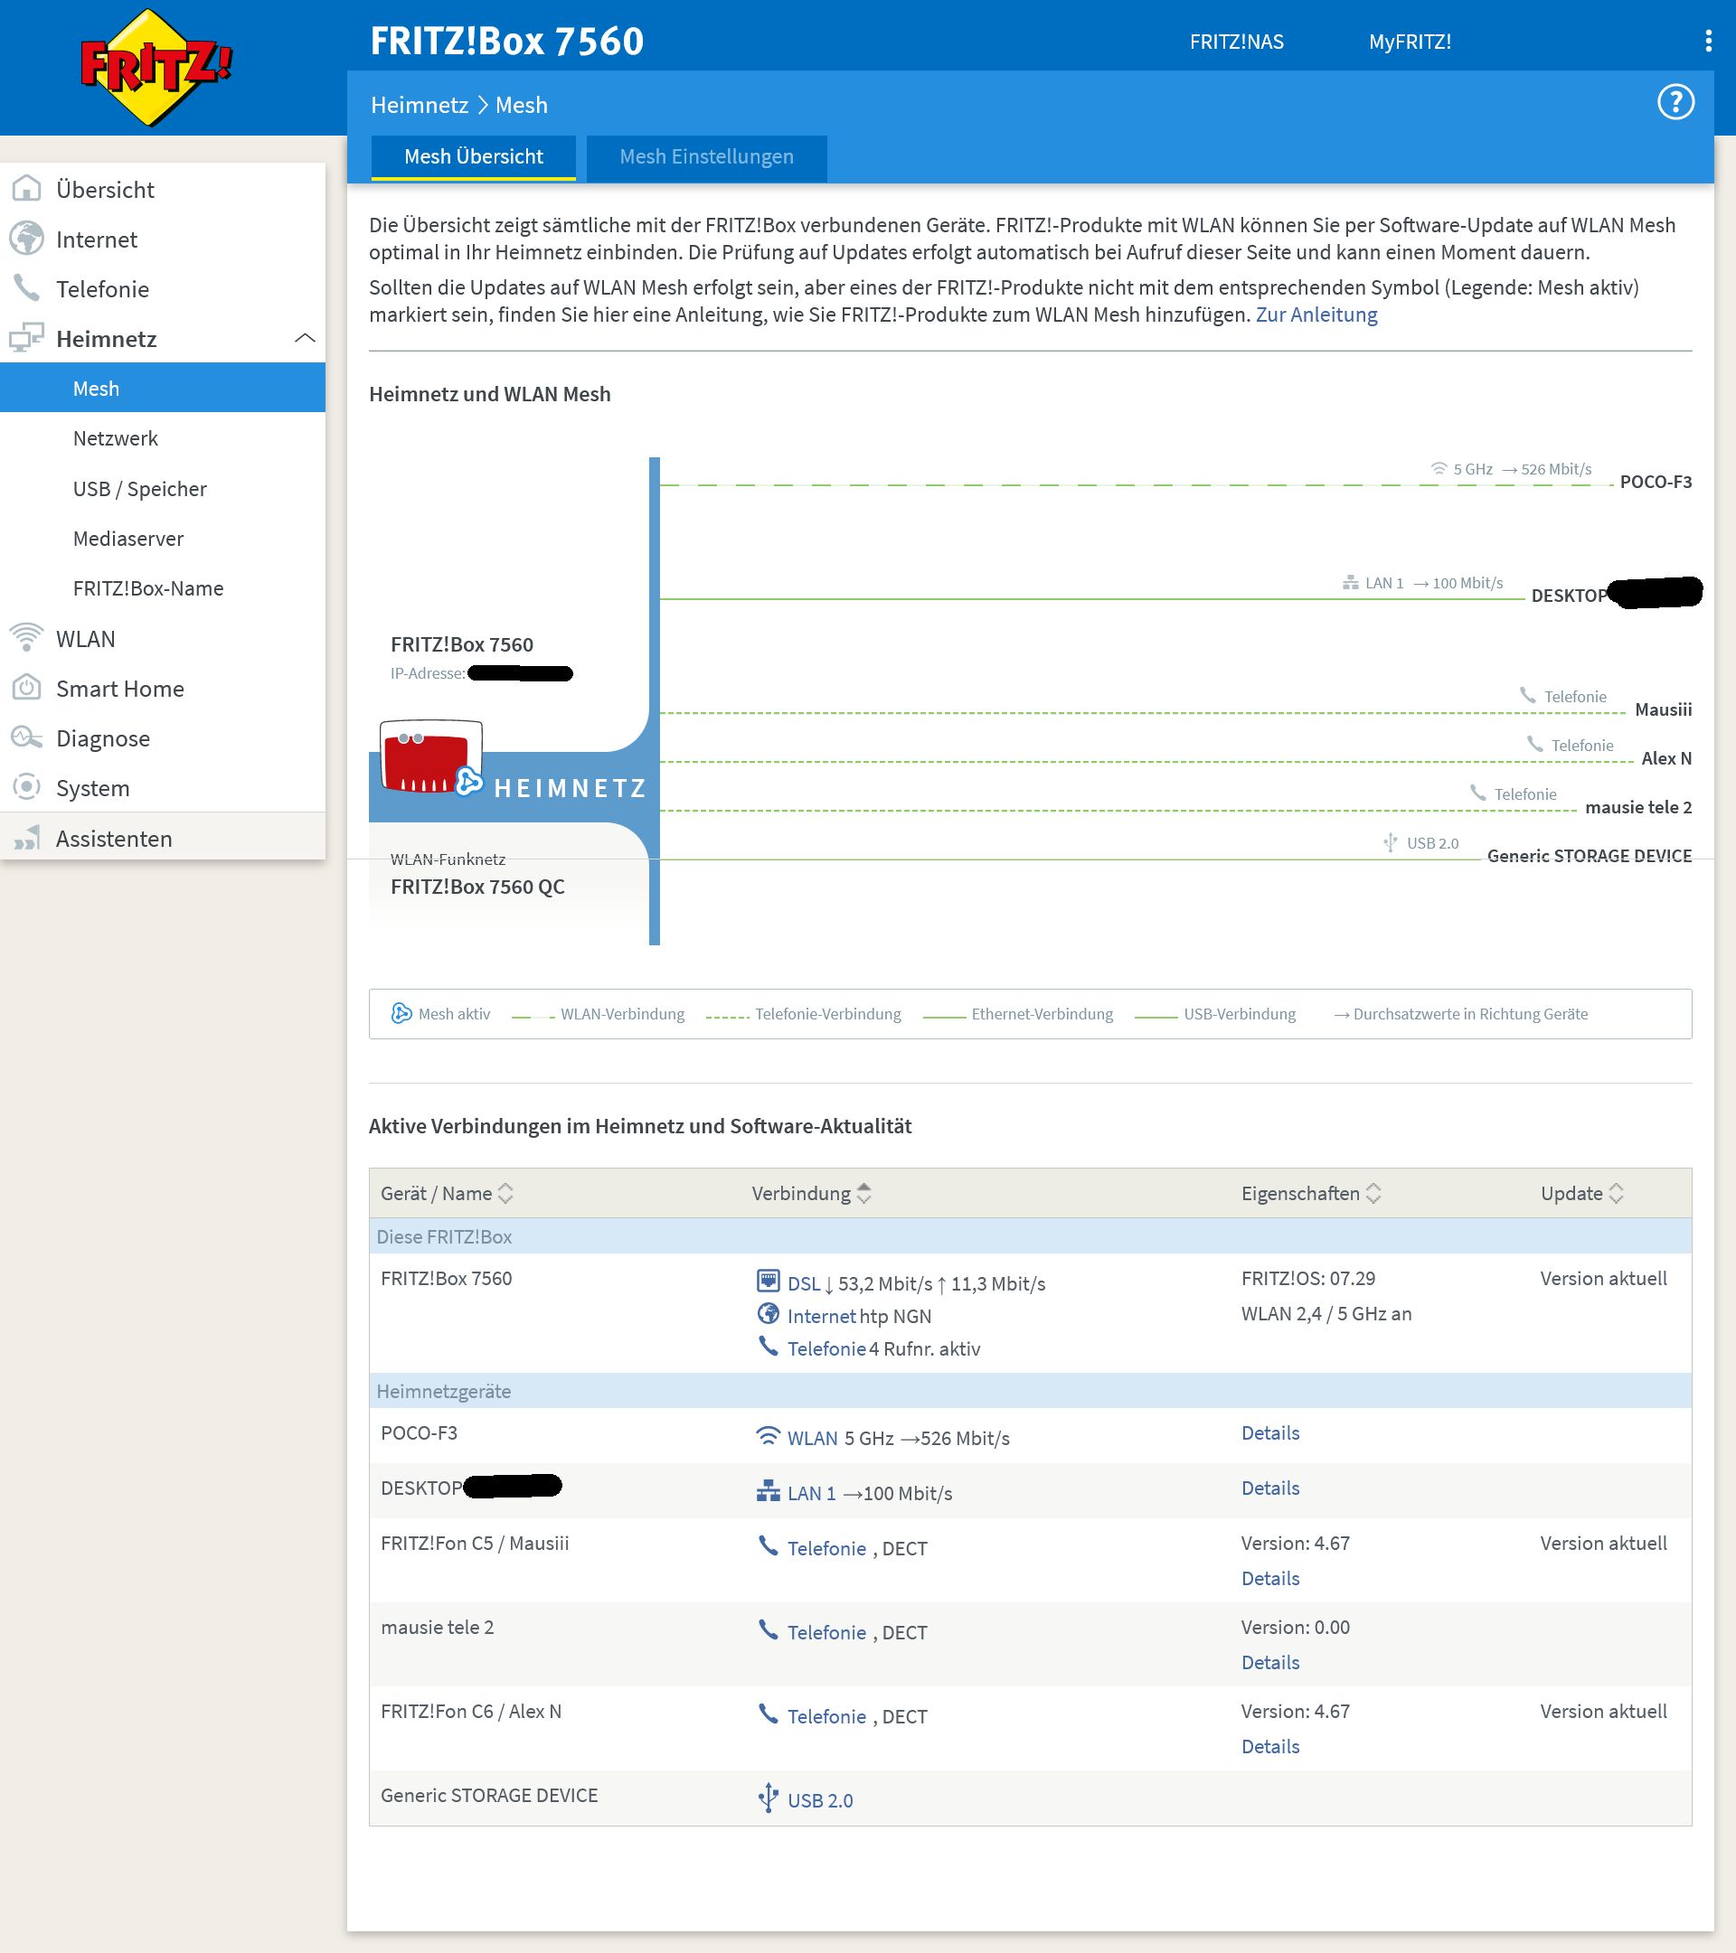1736x1953 pixels.
Task: Click the Mesh aktiv symbol on router
Action: tap(468, 782)
